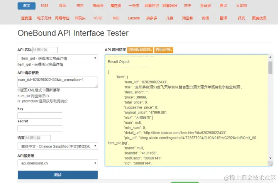This screenshot has height=183, width=278.
Task: Click the is_promotion:是否获取取促销价 hint text
Action: pos(42,101)
